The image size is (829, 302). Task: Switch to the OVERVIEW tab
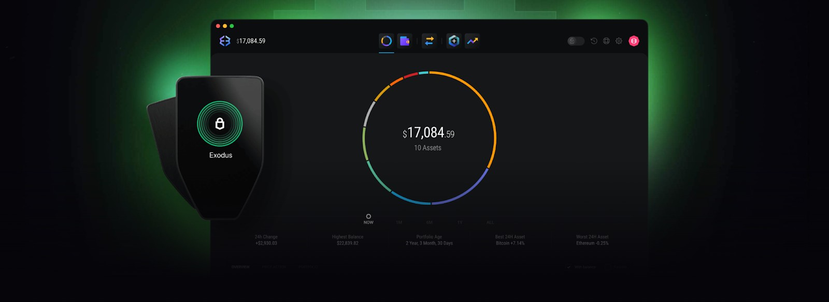coord(240,267)
